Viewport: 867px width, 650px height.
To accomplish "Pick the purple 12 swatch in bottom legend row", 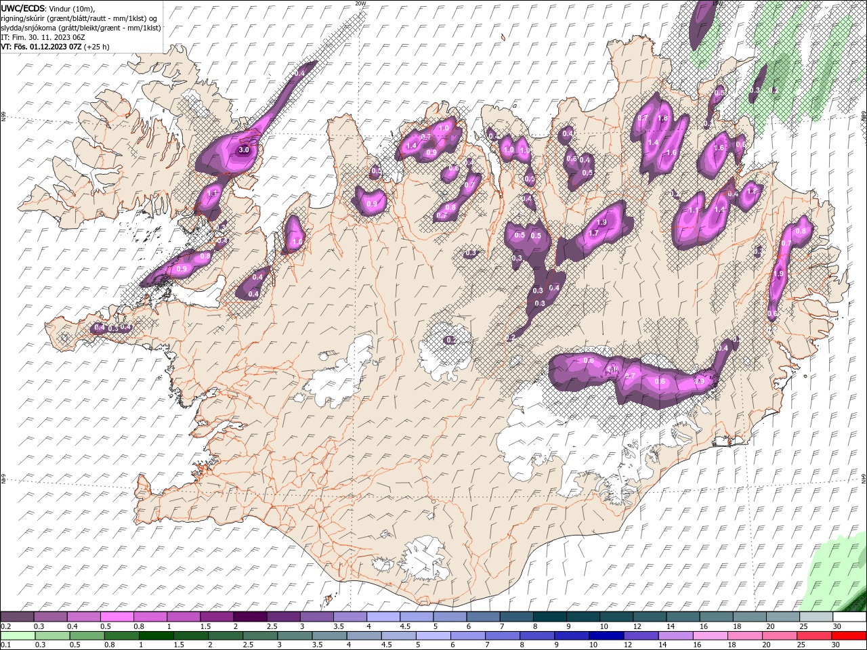I will [641, 636].
